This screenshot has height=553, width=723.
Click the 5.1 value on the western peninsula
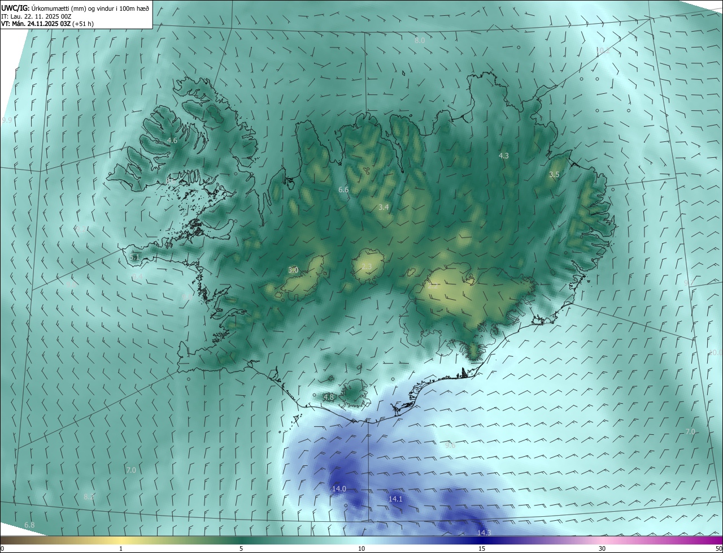(134, 257)
